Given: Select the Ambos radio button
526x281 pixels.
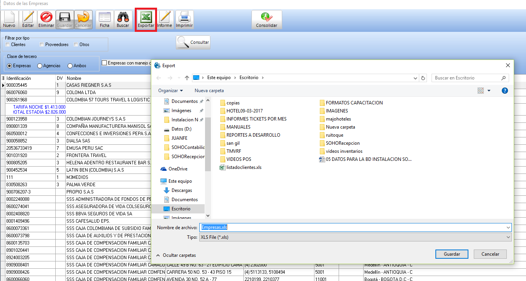Looking at the screenshot, I should pos(70,66).
